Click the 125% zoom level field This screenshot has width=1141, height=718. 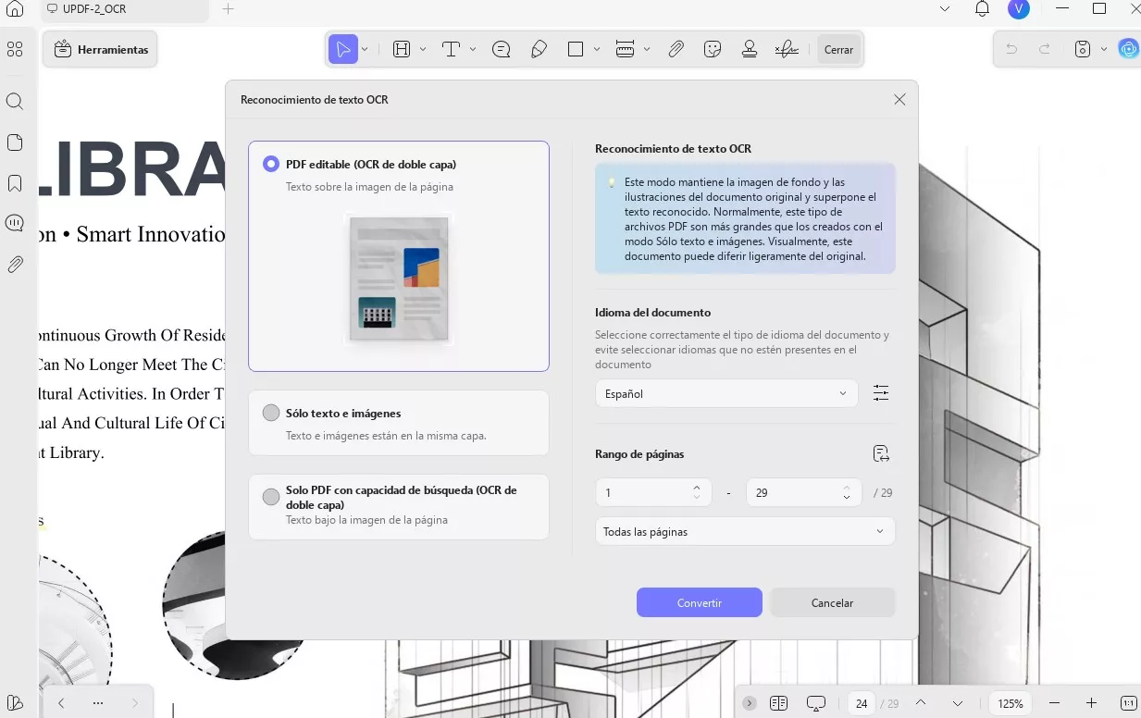tap(1011, 703)
